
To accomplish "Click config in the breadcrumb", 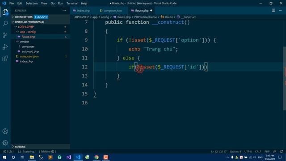I will (x=105, y=17).
